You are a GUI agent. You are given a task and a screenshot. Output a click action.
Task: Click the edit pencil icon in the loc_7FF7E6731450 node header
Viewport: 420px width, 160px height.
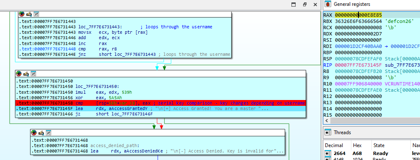click(x=26, y=74)
